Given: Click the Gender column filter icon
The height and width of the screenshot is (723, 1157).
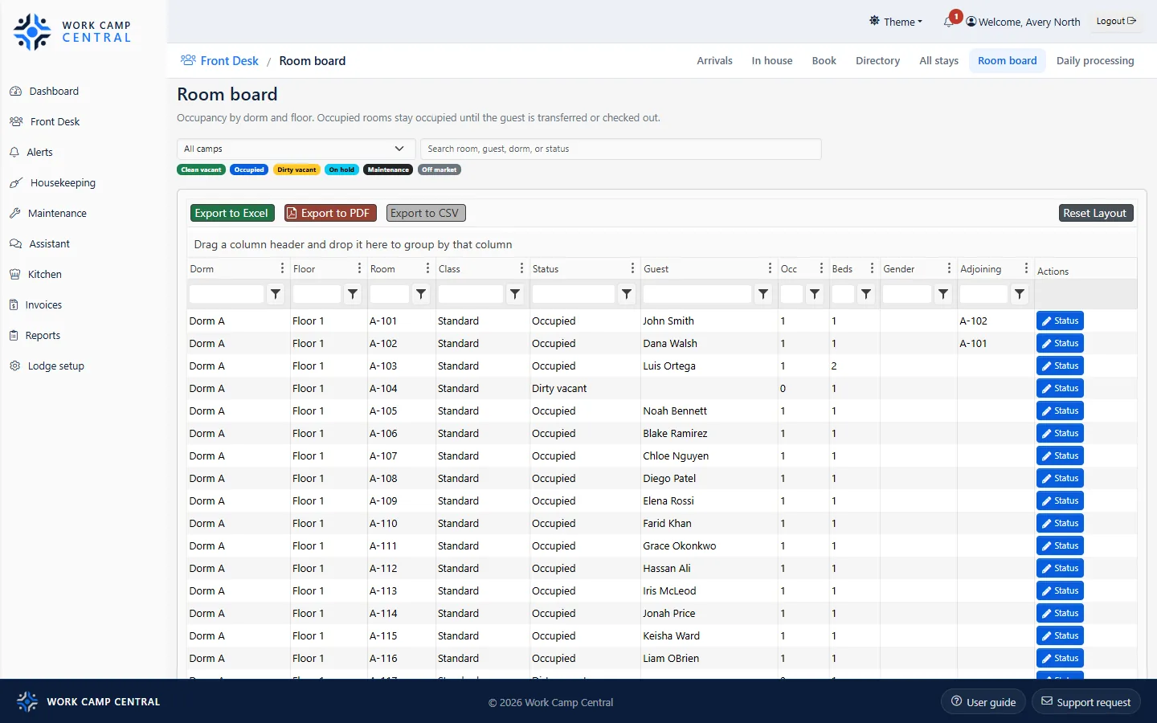Looking at the screenshot, I should (x=943, y=294).
